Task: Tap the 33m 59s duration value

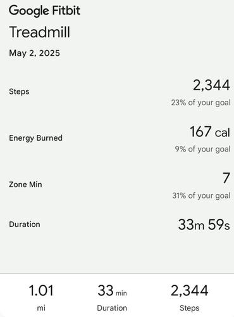Action: point(204,224)
